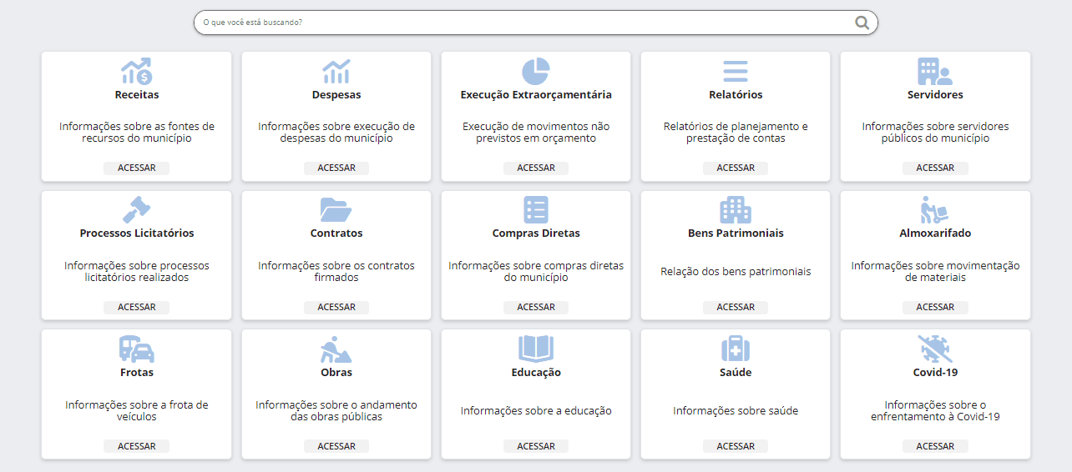Select the Frotas bus and car icon
Screen dimensions: 1072x472
point(136,349)
